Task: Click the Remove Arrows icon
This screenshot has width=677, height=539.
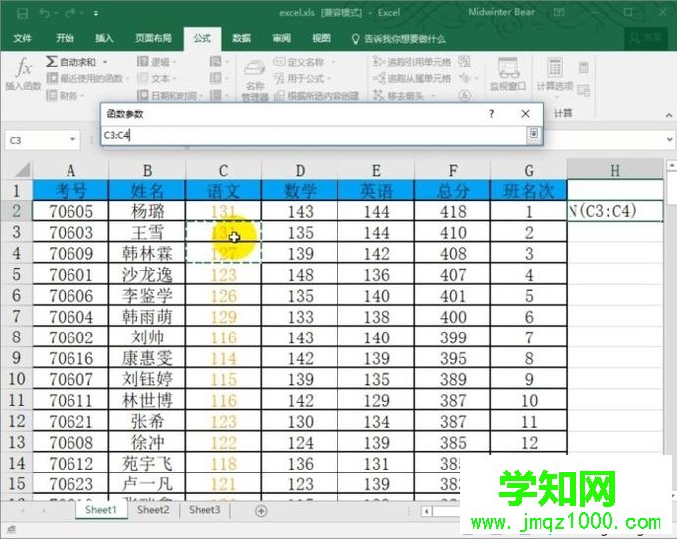Action: click(378, 95)
